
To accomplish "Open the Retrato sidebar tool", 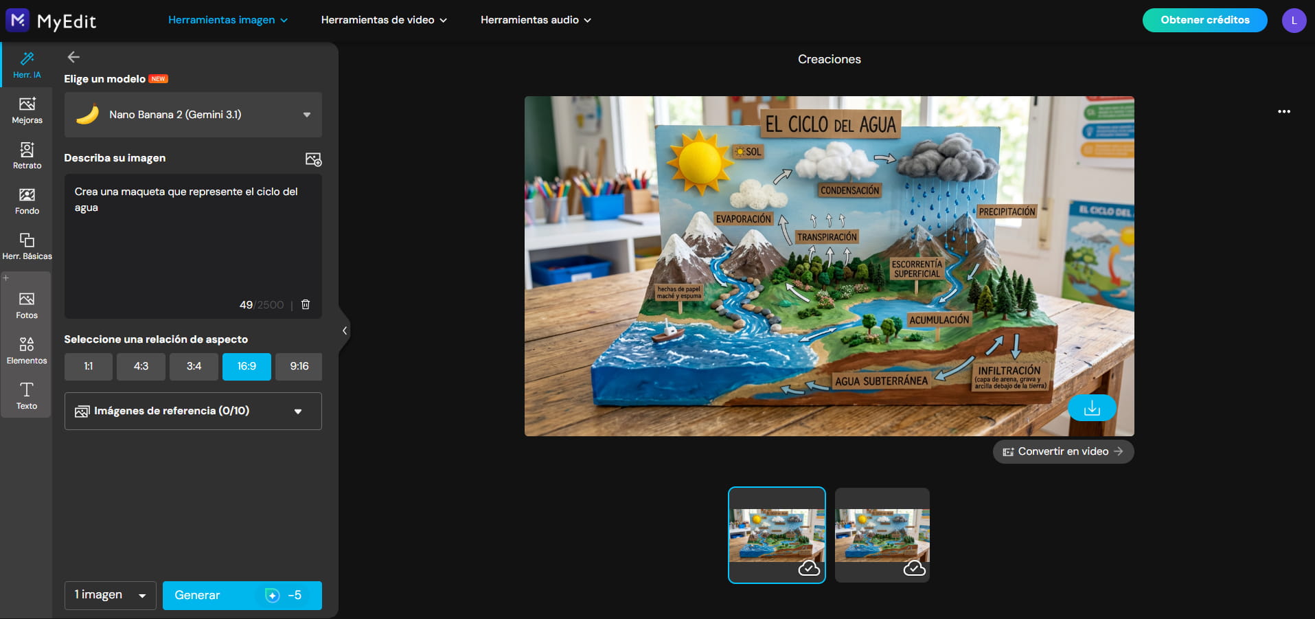I will tap(27, 155).
